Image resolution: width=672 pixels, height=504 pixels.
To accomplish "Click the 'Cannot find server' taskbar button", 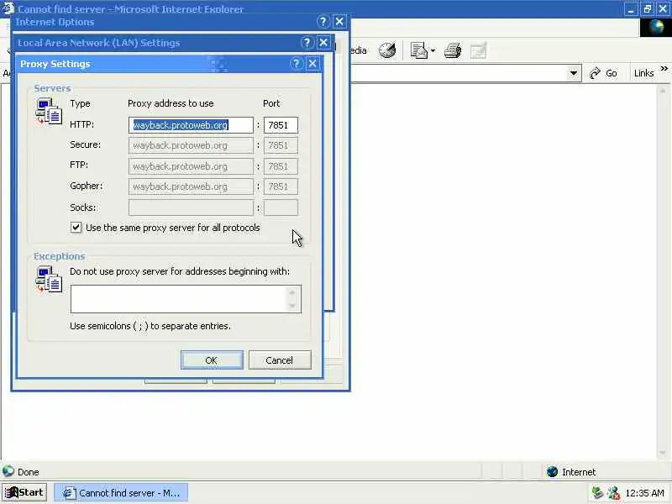I will coord(121,493).
